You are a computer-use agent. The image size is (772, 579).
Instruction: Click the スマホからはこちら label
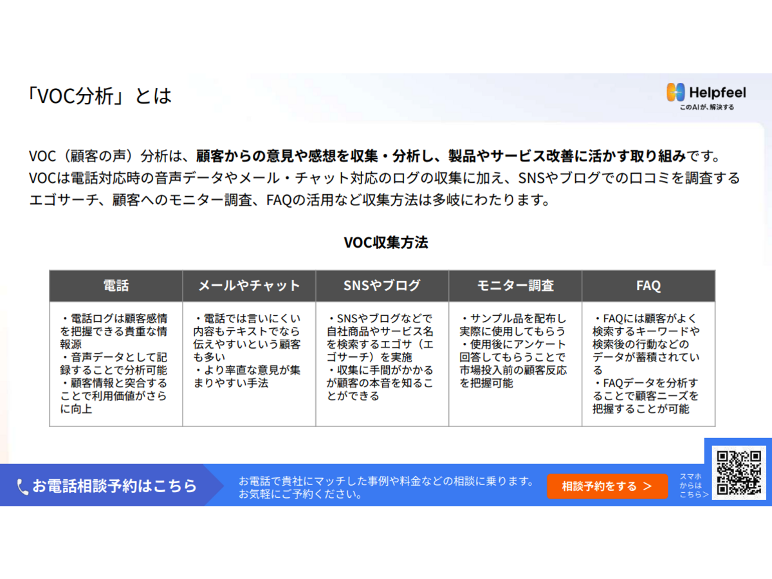coord(694,486)
